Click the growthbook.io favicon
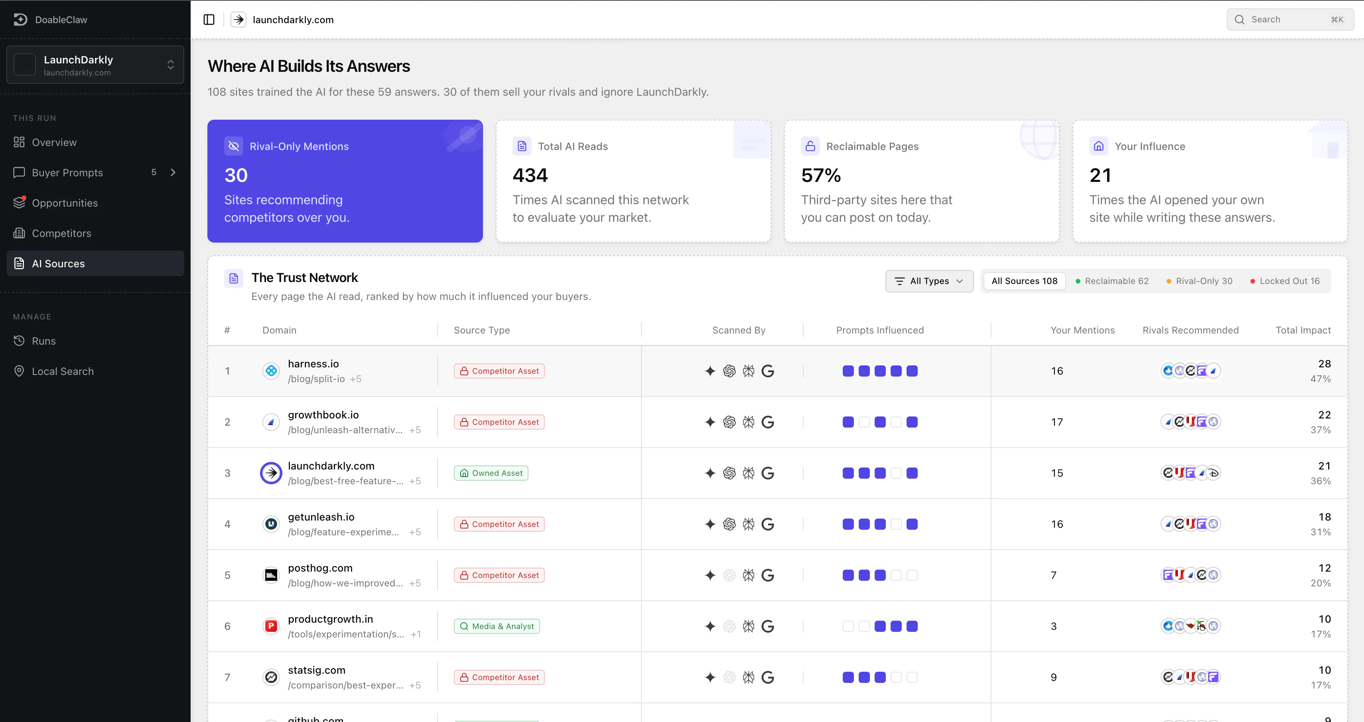The width and height of the screenshot is (1364, 722). coord(271,422)
